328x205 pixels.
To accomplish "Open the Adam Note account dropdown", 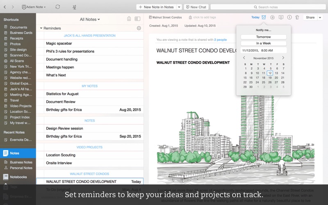I will point(34,7).
